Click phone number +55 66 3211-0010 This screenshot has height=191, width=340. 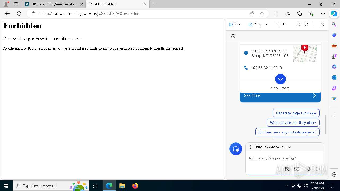coord(266,68)
